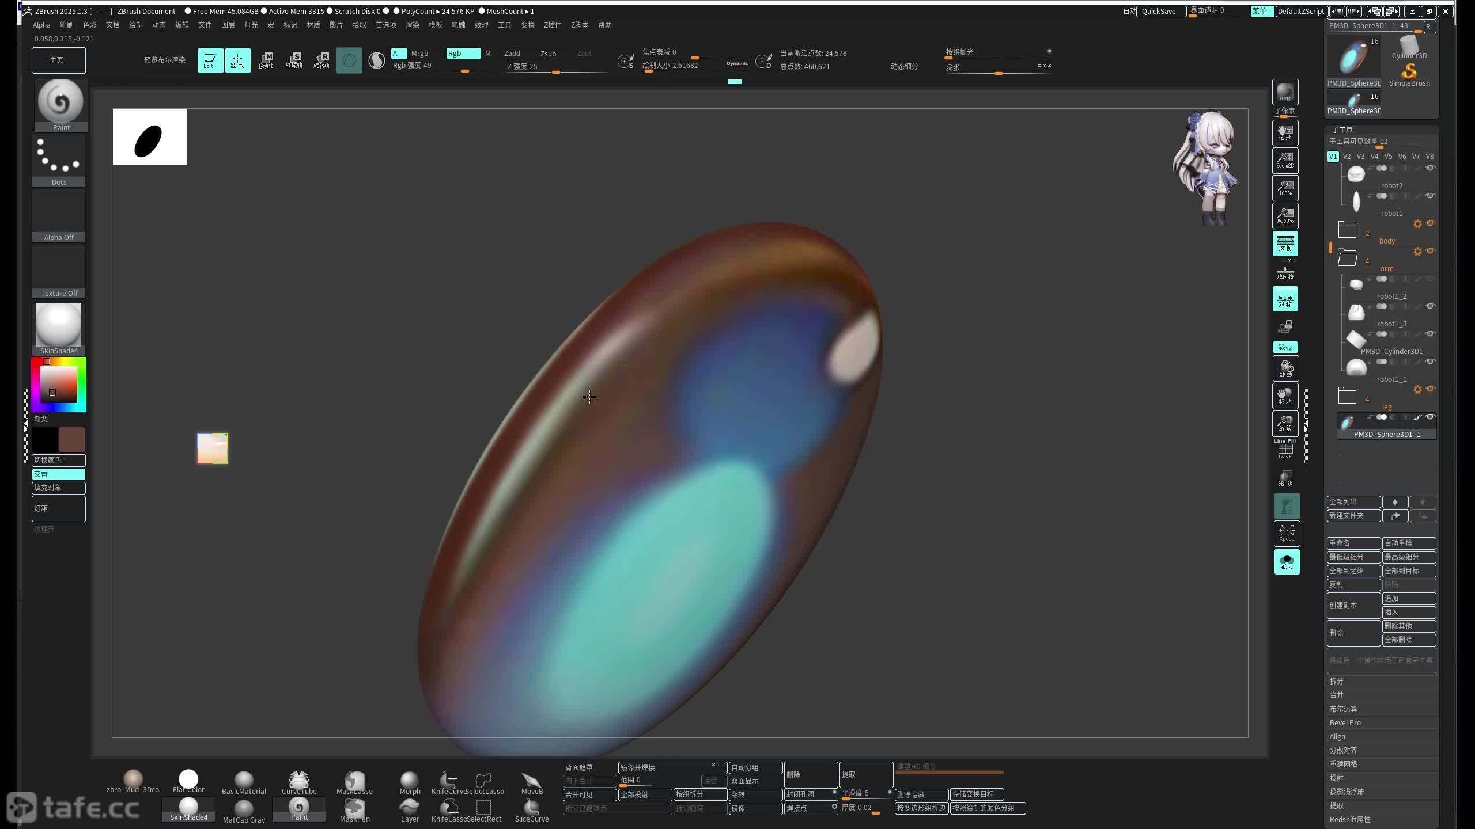Open arm folder gear settings
1475x829 pixels.
(1417, 252)
